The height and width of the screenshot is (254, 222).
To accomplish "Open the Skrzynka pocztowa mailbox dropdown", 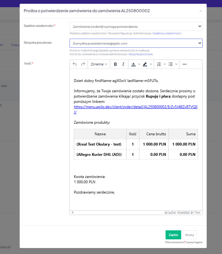I will pyautogui.click(x=136, y=43).
